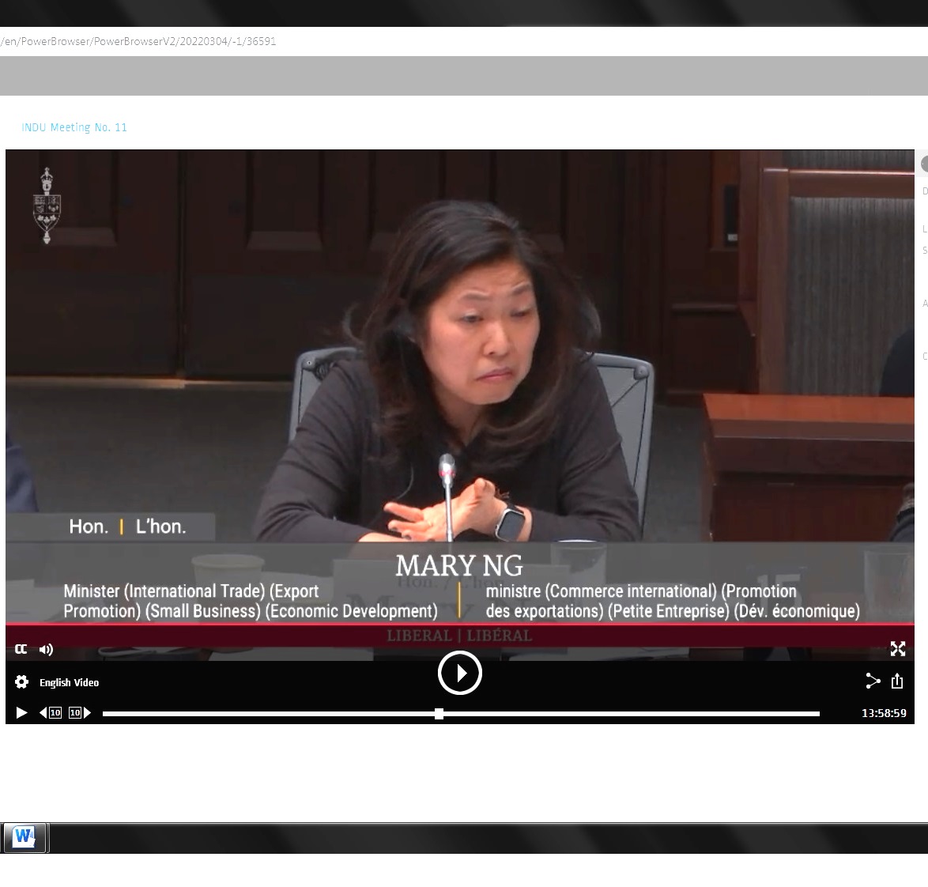Open the INDU Meeting No. 11 link
Screen dimensions: 928x887
pyautogui.click(x=74, y=127)
